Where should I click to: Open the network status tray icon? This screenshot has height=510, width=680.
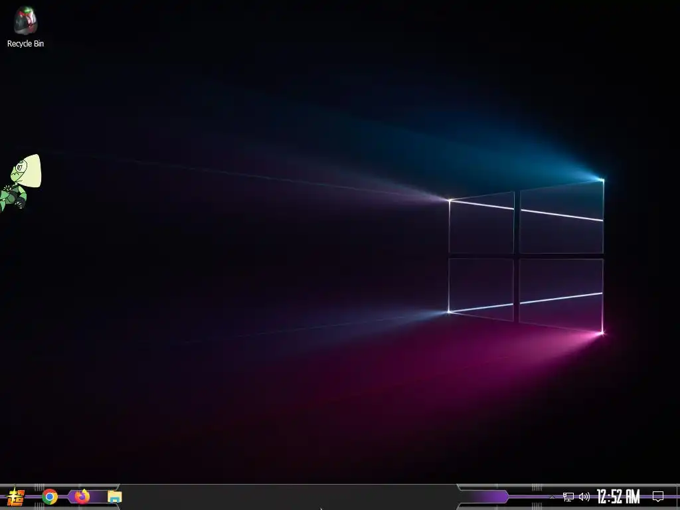coord(568,497)
